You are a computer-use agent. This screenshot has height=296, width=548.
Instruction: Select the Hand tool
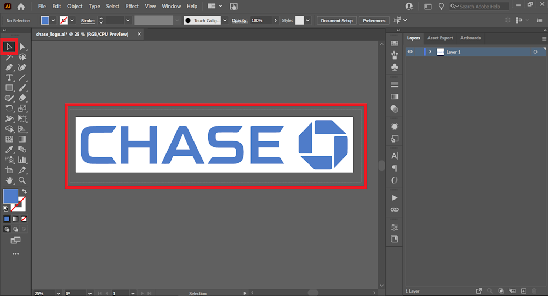(x=9, y=180)
